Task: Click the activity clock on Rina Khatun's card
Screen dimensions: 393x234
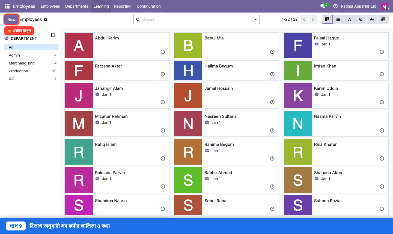Action: point(382,158)
